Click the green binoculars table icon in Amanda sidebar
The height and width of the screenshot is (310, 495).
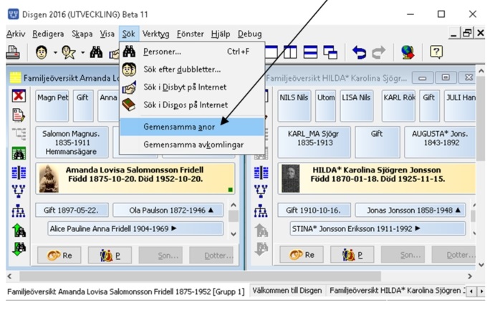(19, 154)
